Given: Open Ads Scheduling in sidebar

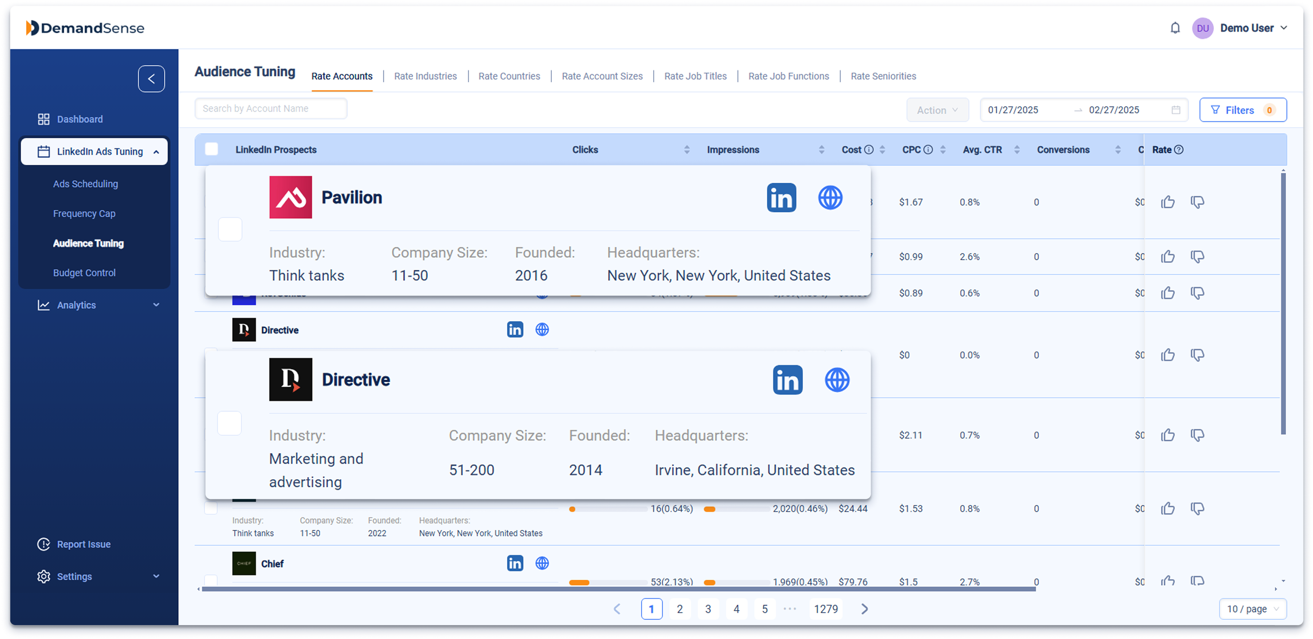Looking at the screenshot, I should [85, 184].
